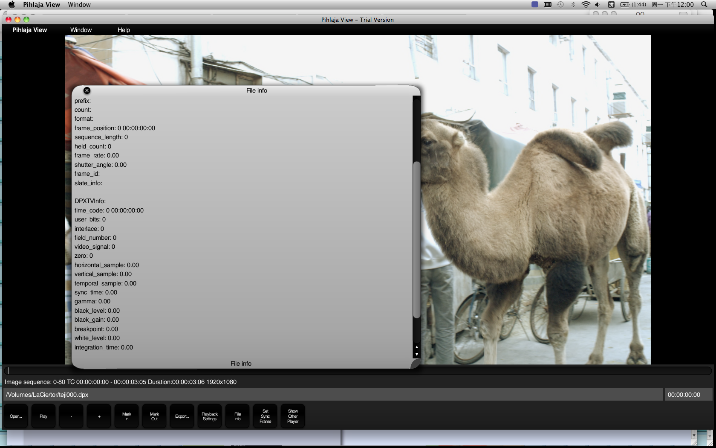Click the minus step button

click(71, 416)
